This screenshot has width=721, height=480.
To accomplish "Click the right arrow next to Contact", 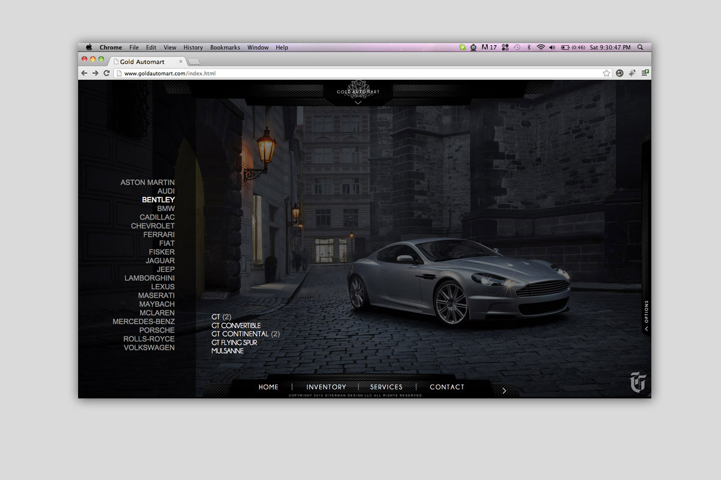I will 504,391.
